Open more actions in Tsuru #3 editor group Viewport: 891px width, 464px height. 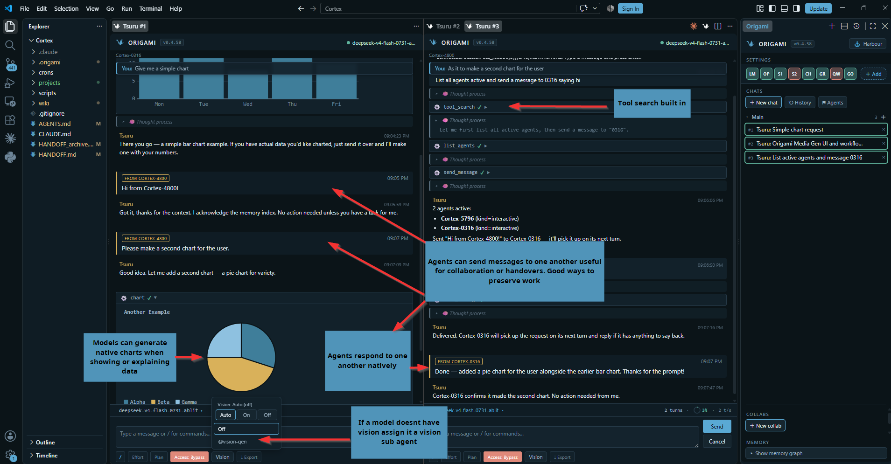click(x=730, y=26)
